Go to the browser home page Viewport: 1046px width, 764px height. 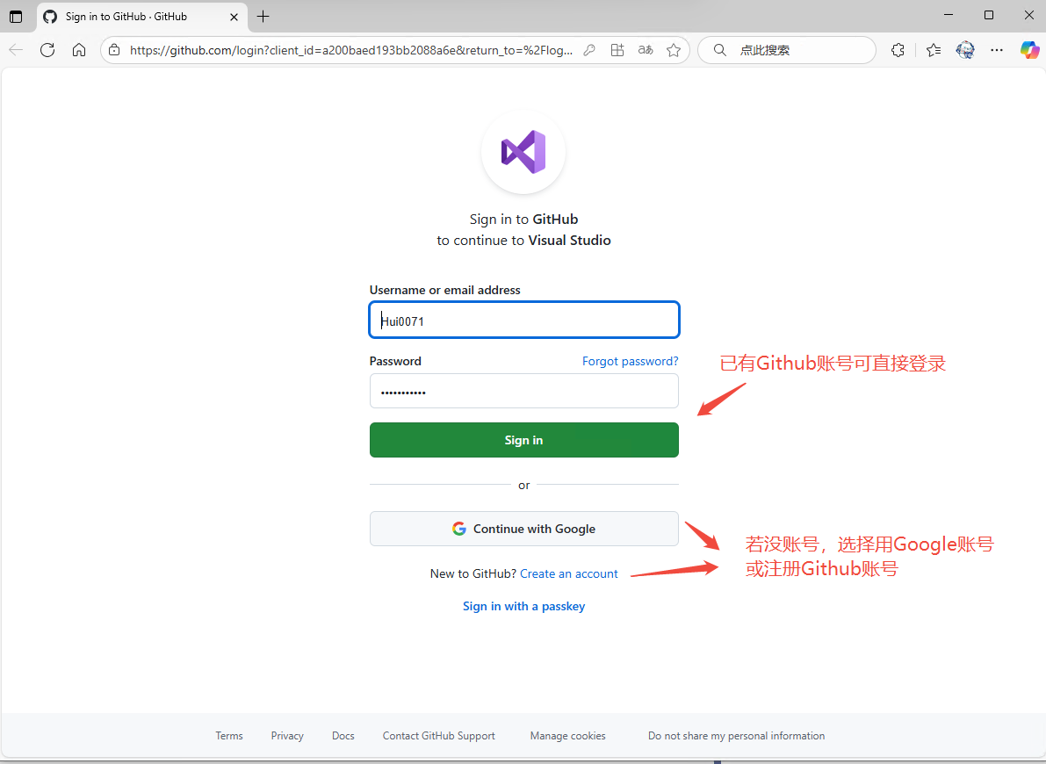pyautogui.click(x=79, y=50)
